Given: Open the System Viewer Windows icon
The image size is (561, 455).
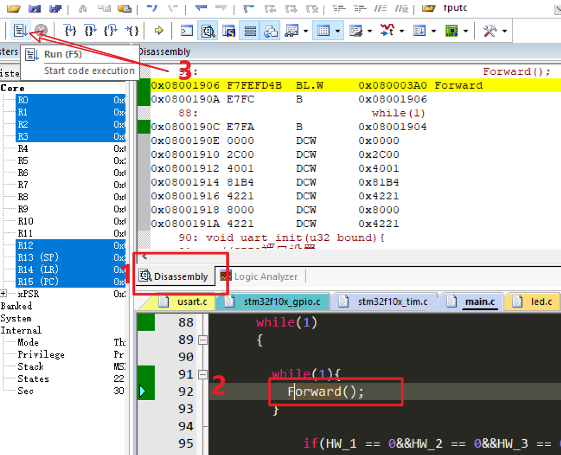Looking at the screenshot, I should pos(451,31).
